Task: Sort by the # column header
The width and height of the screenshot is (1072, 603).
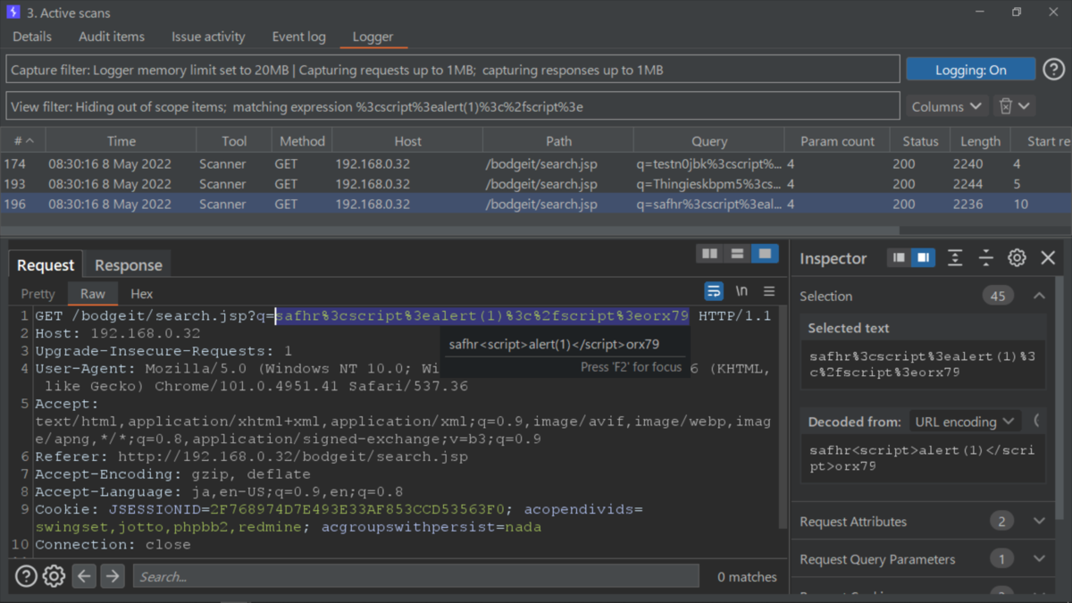Action: (x=22, y=140)
